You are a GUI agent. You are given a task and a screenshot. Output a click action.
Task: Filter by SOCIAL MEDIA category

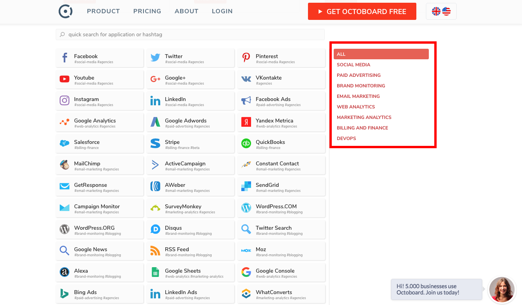354,65
